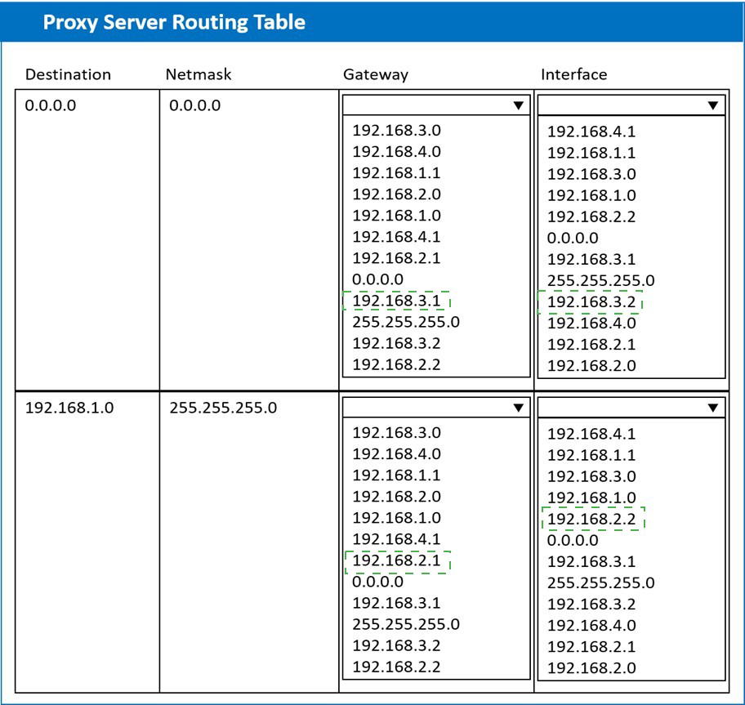Select 192.168.3.2 in second row Gateway list
This screenshot has width=745, height=705.
pos(396,645)
